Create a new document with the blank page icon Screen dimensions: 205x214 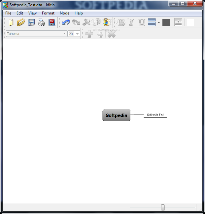pos(11,22)
